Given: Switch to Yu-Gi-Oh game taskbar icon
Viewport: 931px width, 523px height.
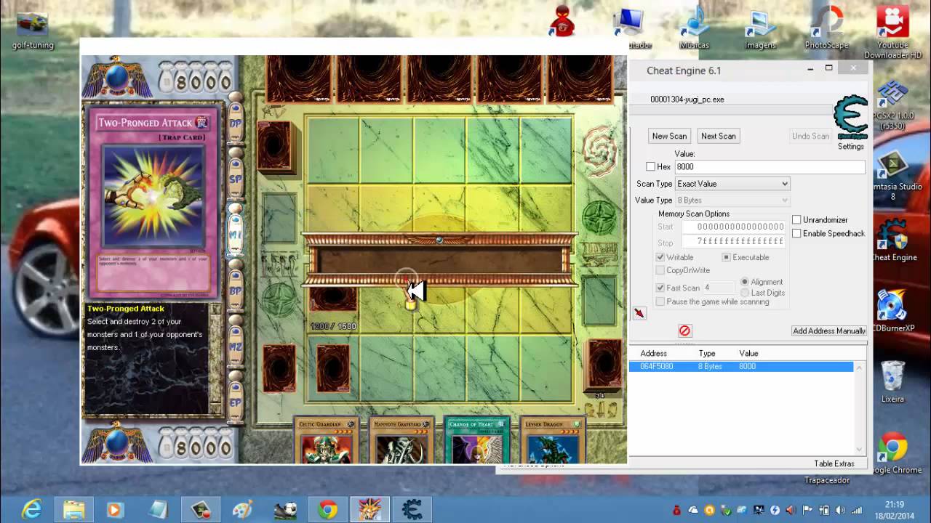Looking at the screenshot, I should coord(369,509).
